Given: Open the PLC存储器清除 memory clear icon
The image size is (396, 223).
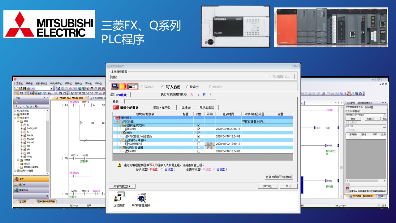Looking at the screenshot, I should click(x=141, y=198).
